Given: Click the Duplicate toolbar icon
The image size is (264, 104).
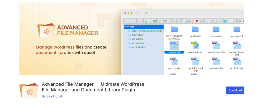Looking at the screenshot, I should [x=207, y=21].
